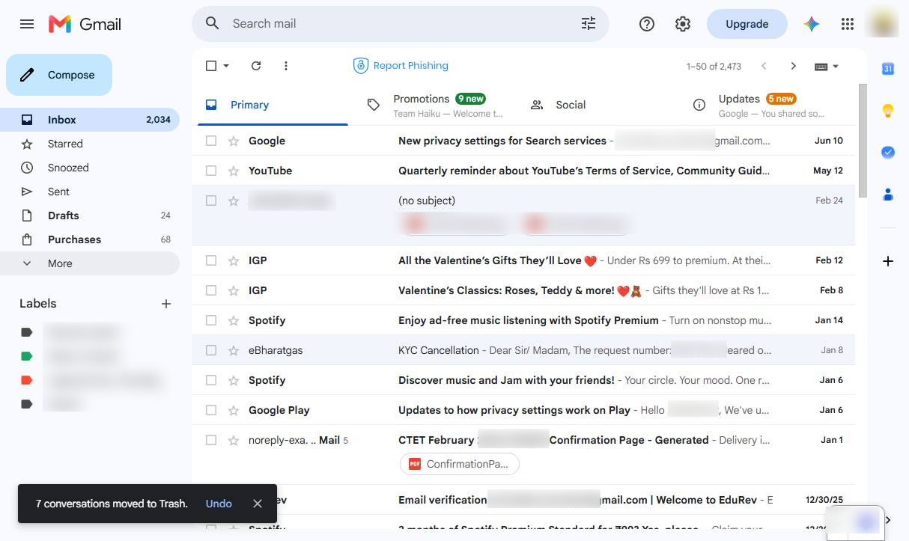Check the Google email checkbox

211,141
